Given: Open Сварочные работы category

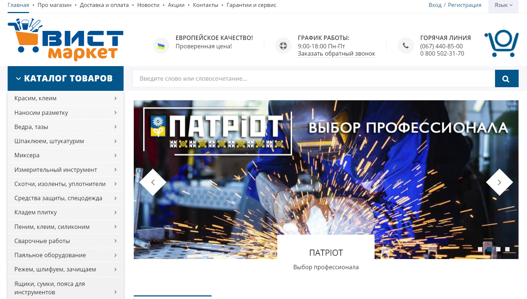Looking at the screenshot, I should point(42,241).
